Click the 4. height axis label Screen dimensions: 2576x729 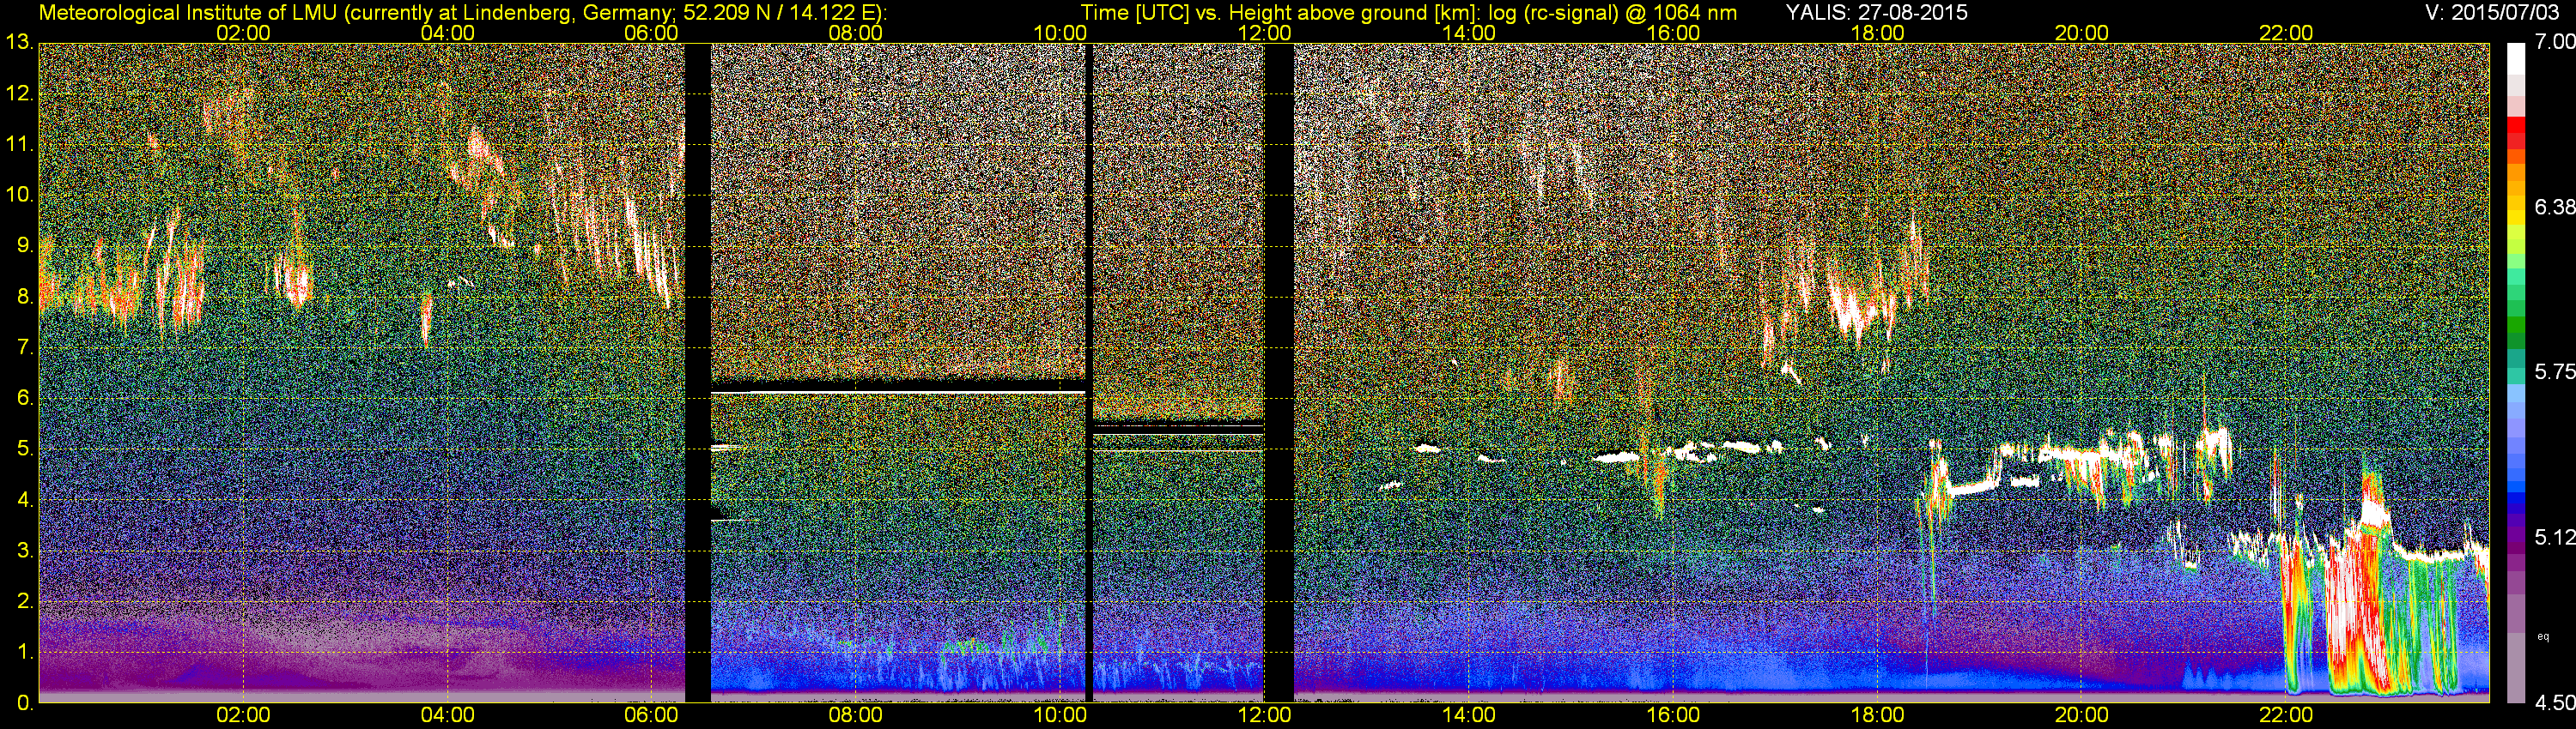[x=24, y=500]
